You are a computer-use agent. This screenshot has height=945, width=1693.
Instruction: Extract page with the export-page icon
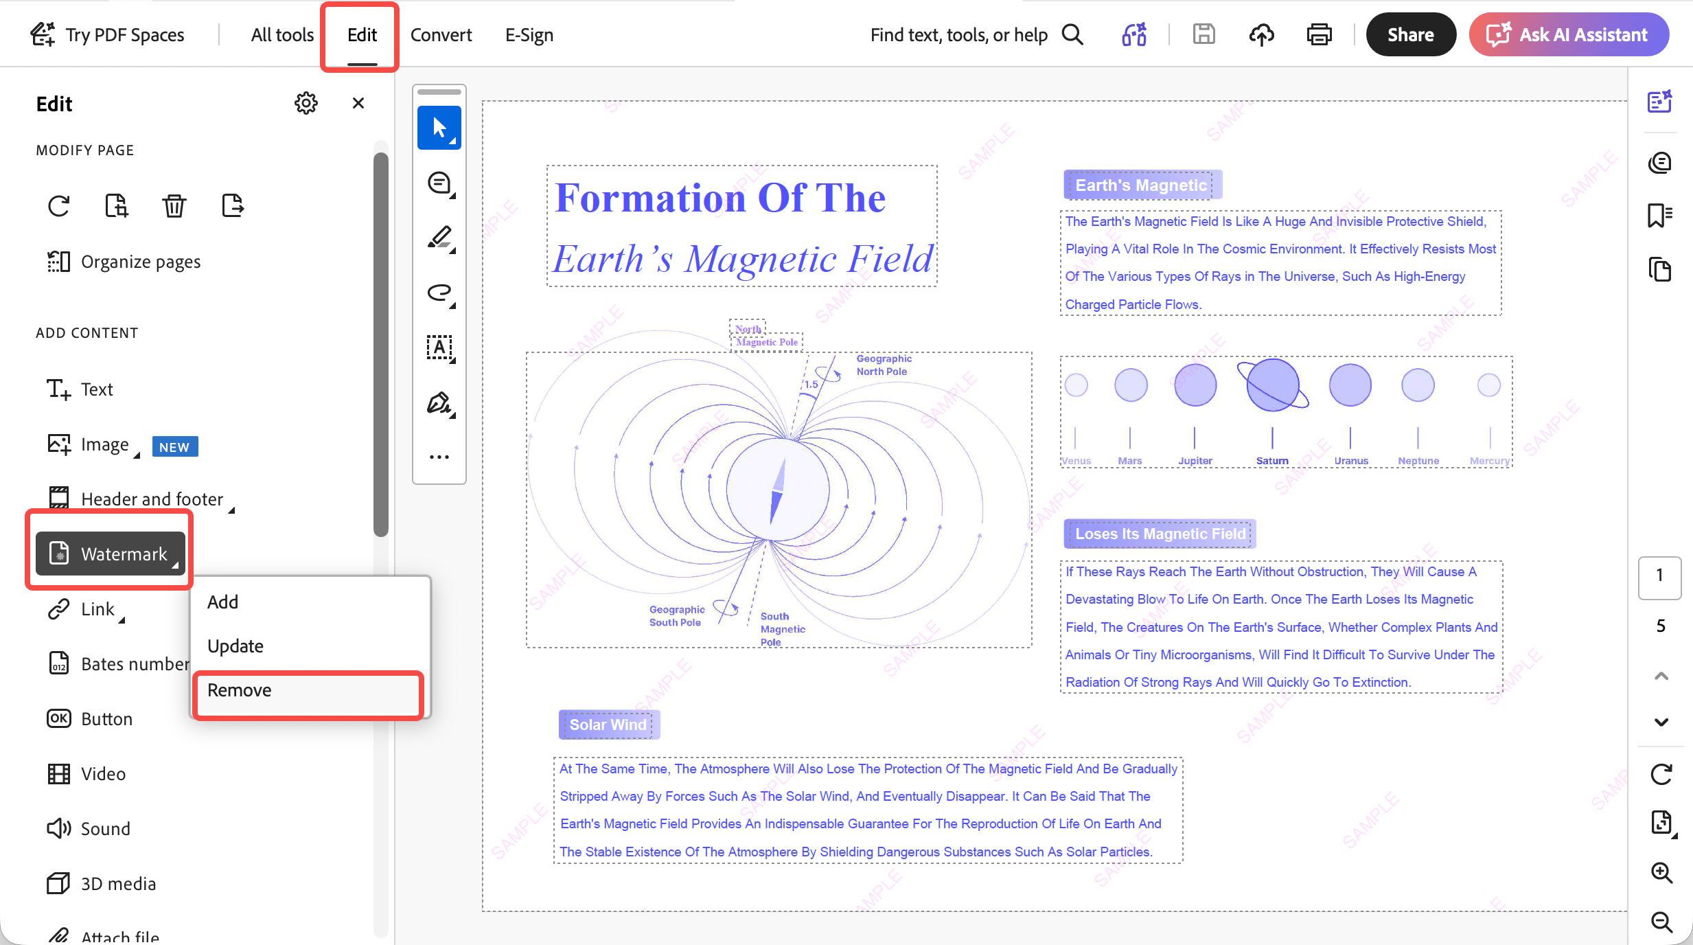233,205
